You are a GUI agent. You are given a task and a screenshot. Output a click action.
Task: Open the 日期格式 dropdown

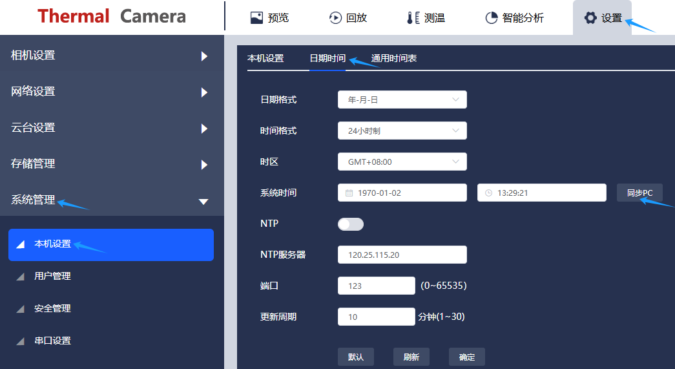[x=402, y=100]
